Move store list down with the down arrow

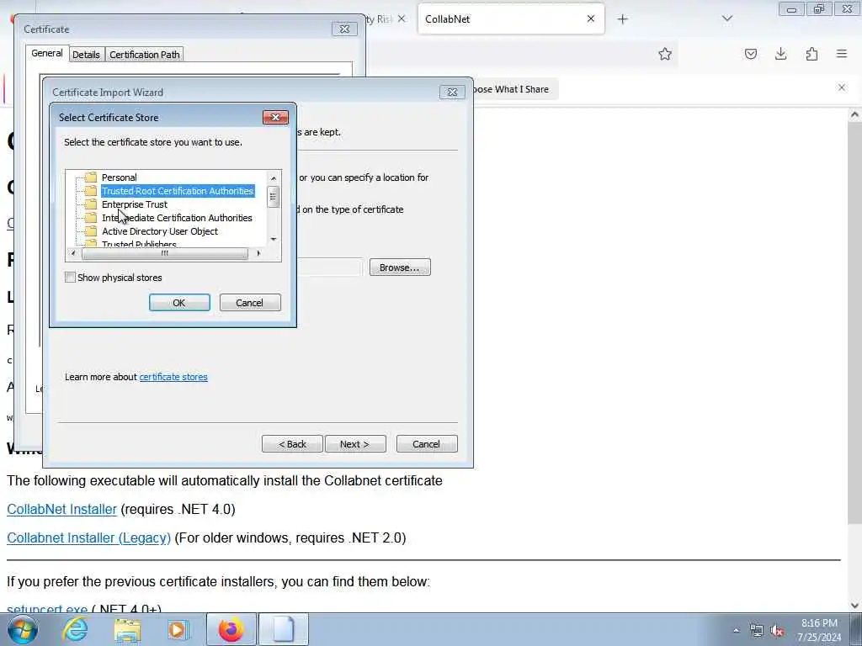(274, 239)
